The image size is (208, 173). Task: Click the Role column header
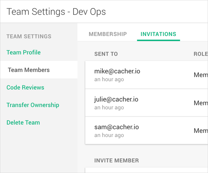201,54
